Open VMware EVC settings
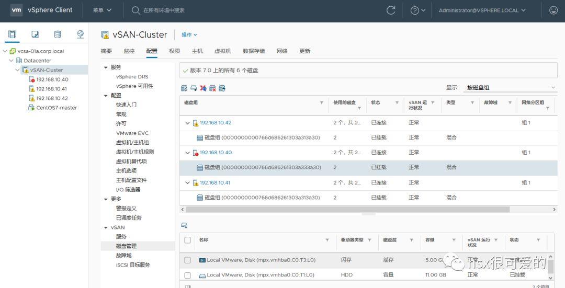Viewport: 565px width, 288px height. (x=132, y=133)
